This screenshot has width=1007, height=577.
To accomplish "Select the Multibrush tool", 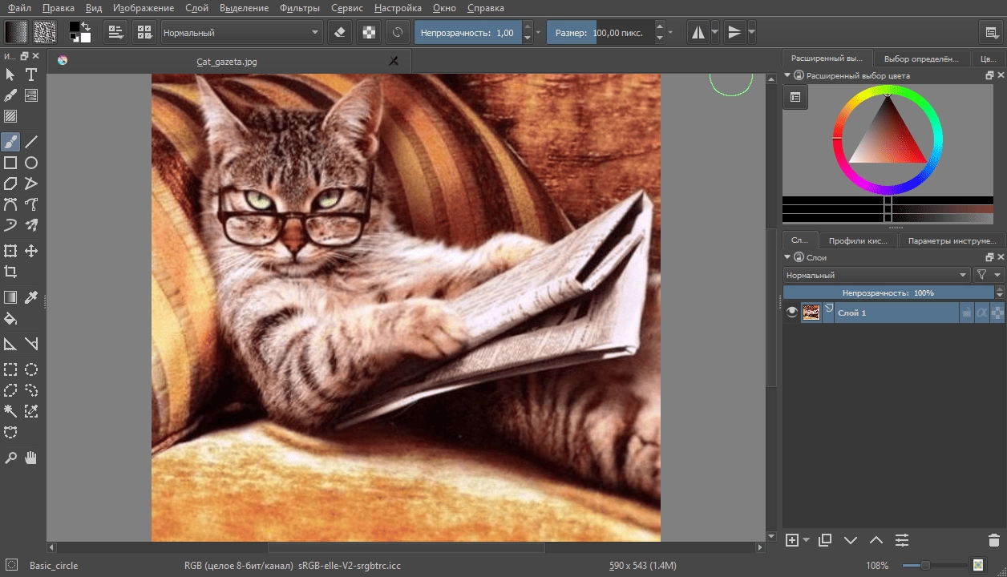I will [31, 225].
